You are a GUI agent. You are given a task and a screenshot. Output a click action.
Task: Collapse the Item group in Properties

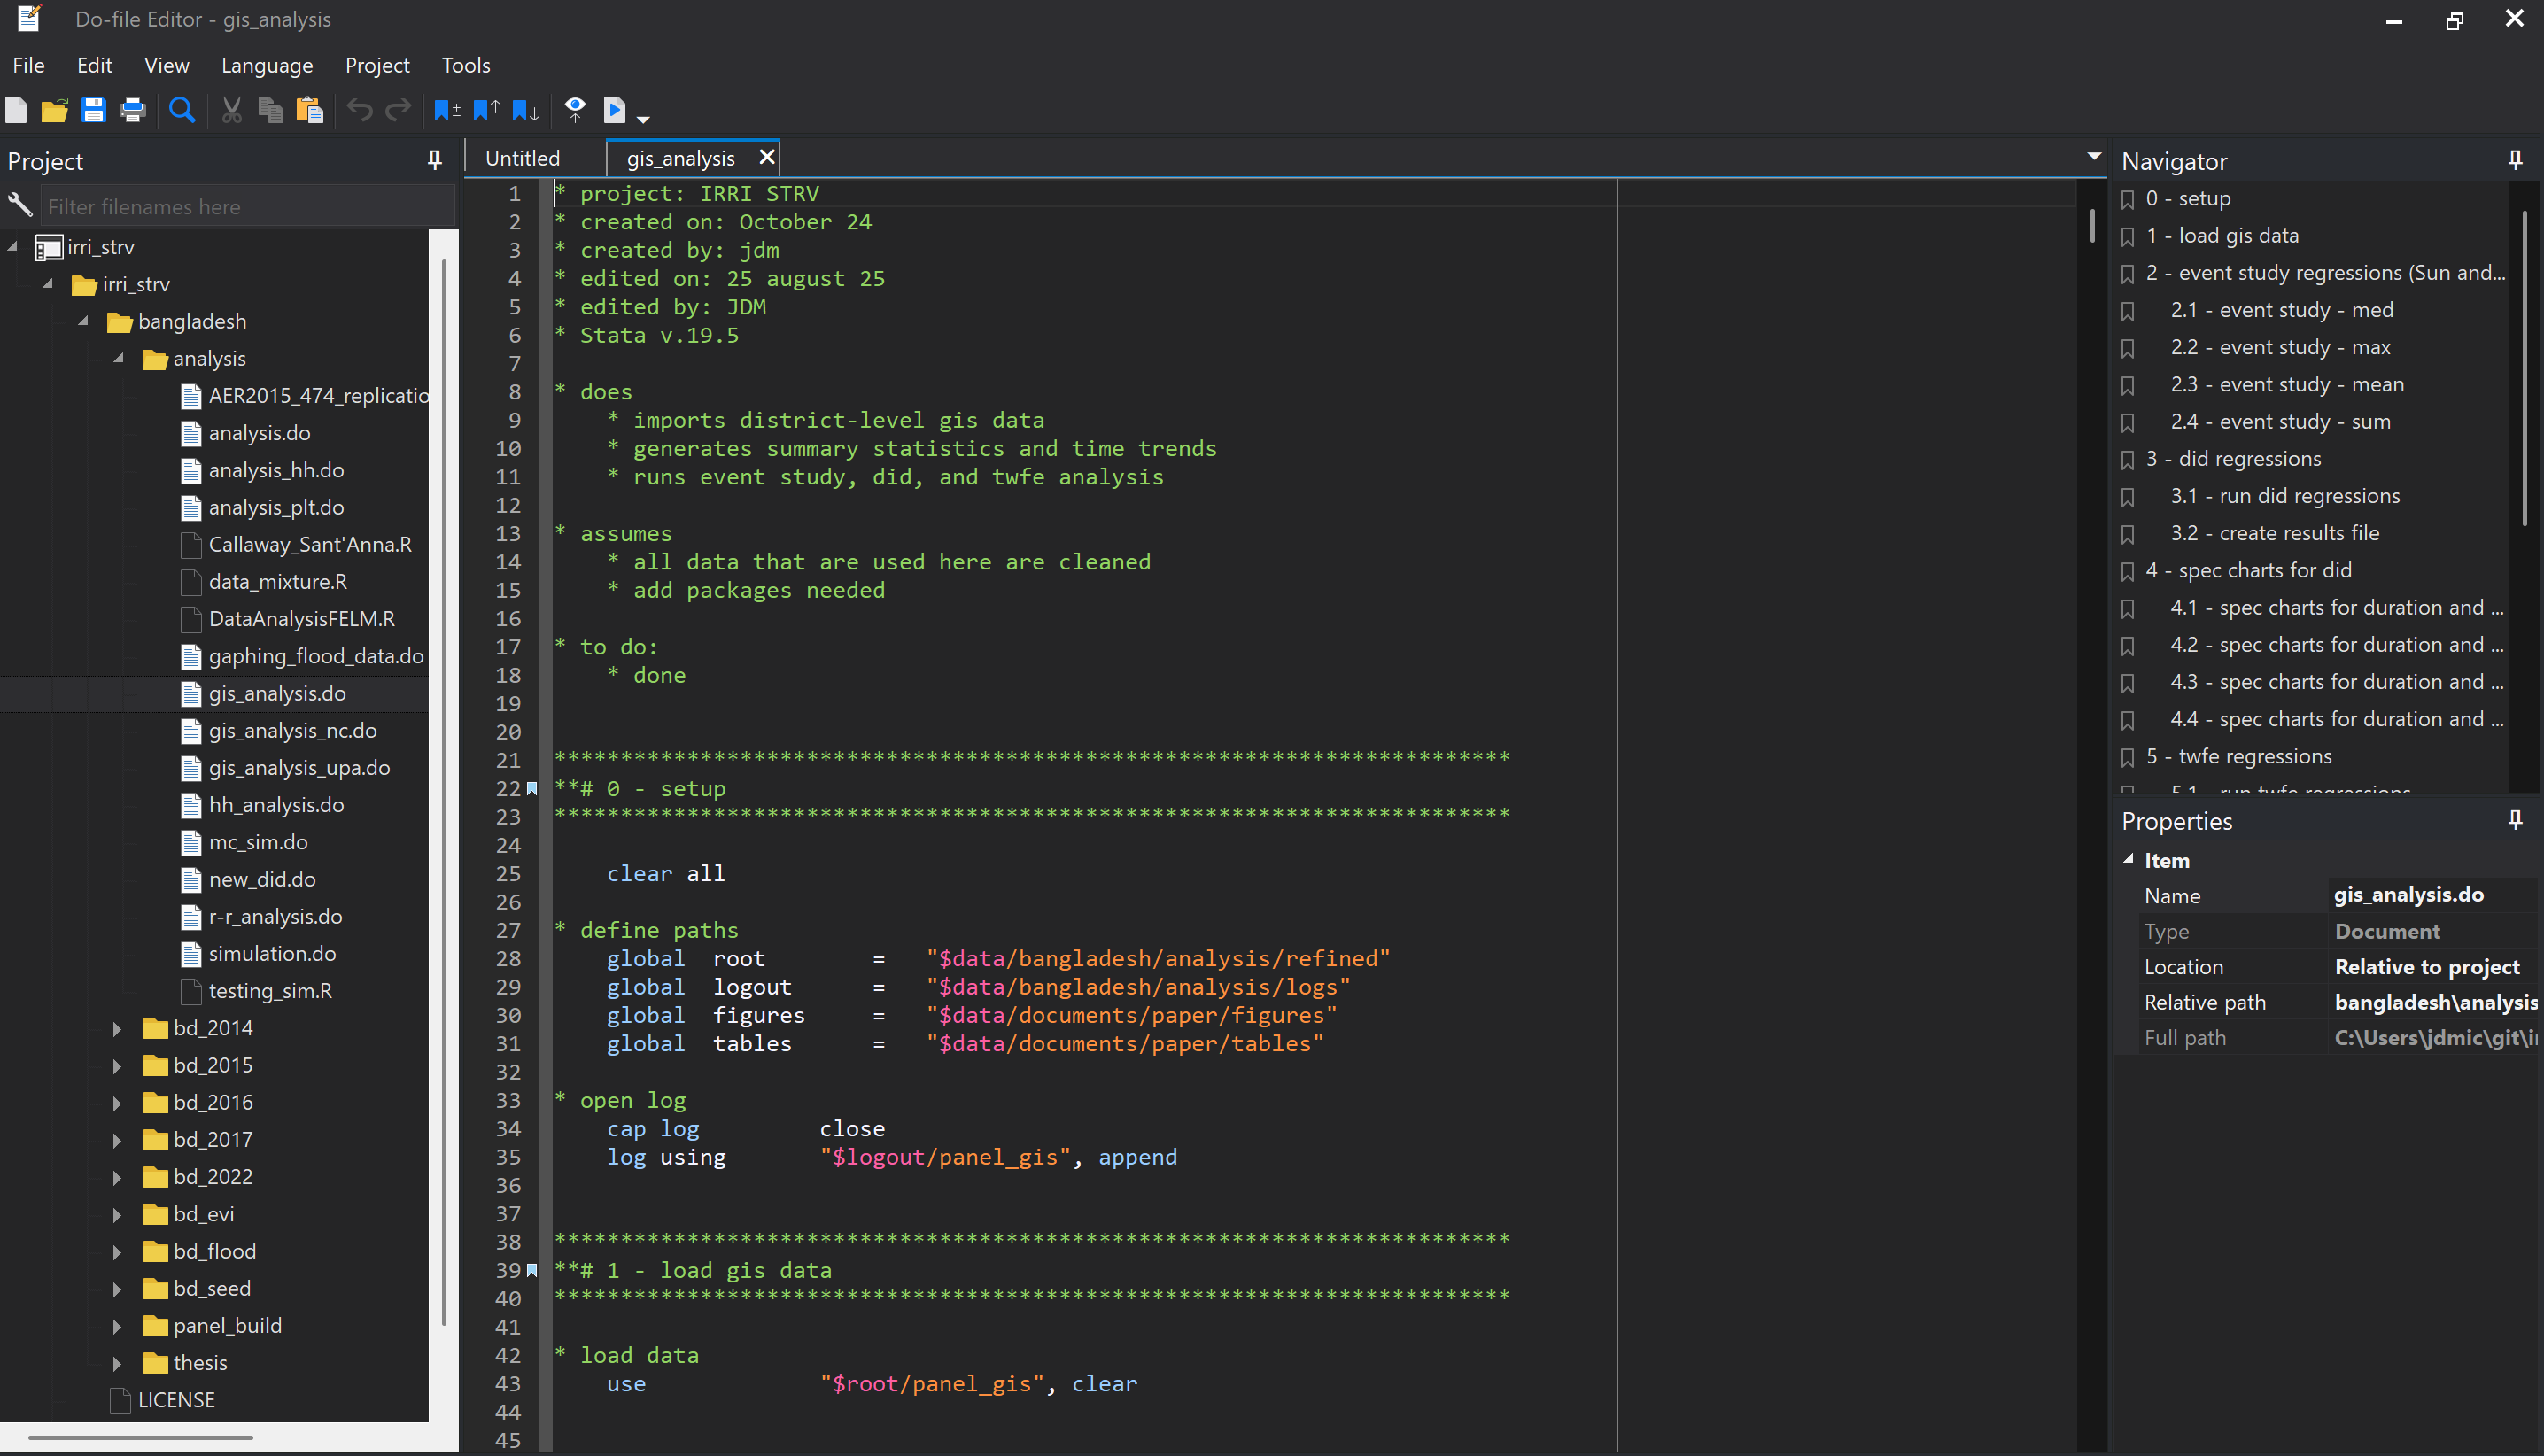click(2129, 859)
